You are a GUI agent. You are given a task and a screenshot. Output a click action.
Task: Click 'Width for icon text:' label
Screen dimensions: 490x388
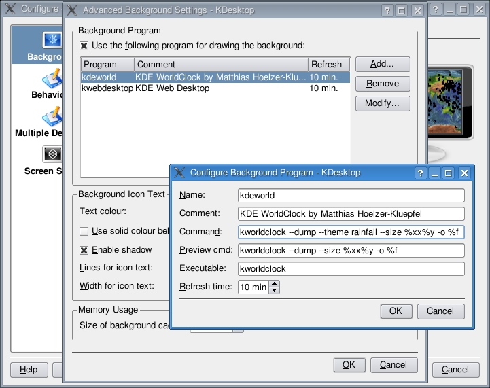(x=117, y=286)
